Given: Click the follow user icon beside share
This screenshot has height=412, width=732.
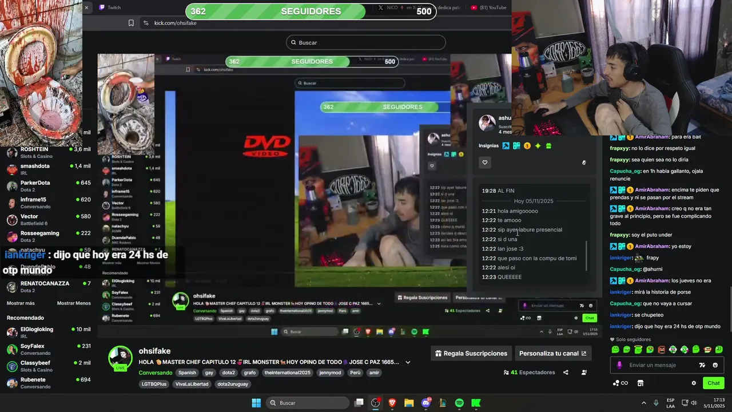Looking at the screenshot, I should 584,373.
